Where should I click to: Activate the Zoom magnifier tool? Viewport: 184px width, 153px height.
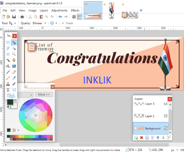14,54
